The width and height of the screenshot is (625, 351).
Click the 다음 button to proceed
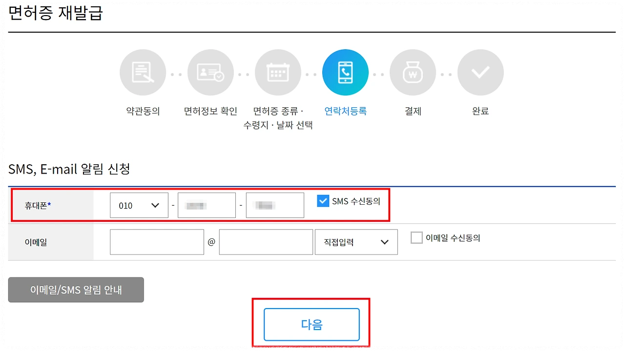[311, 324]
